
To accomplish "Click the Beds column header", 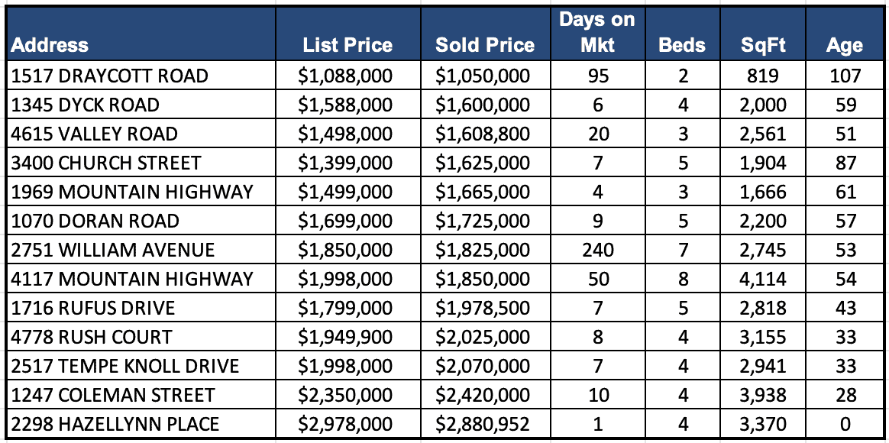I will point(682,45).
